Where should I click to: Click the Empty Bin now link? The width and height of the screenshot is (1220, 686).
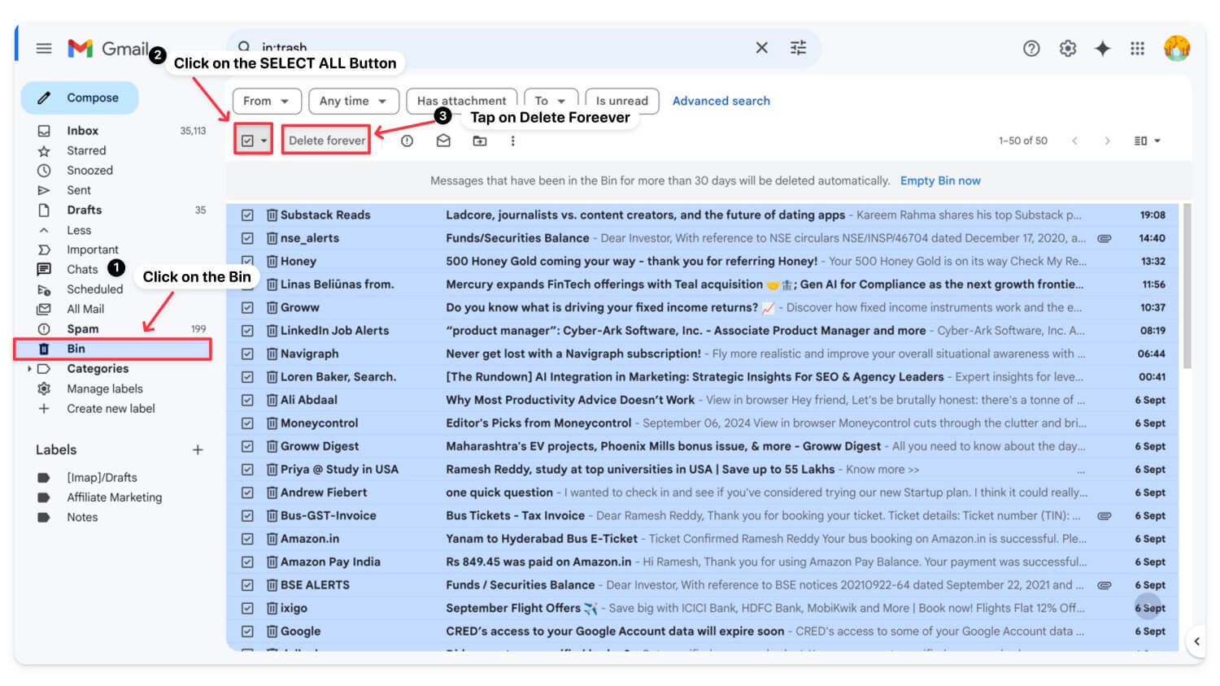[939, 180]
